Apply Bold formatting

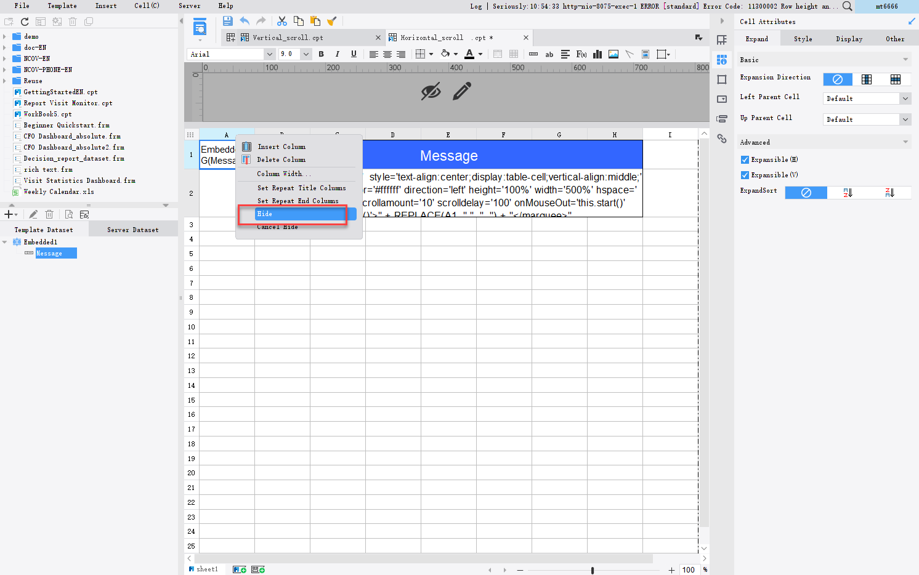coord(321,54)
